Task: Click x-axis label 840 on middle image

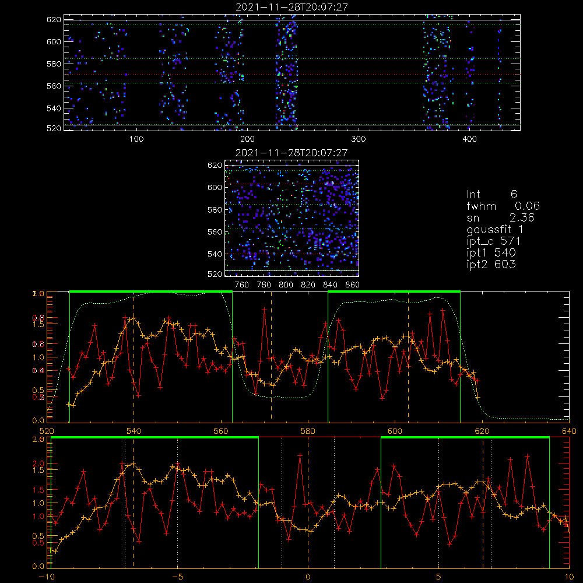Action: [x=330, y=285]
